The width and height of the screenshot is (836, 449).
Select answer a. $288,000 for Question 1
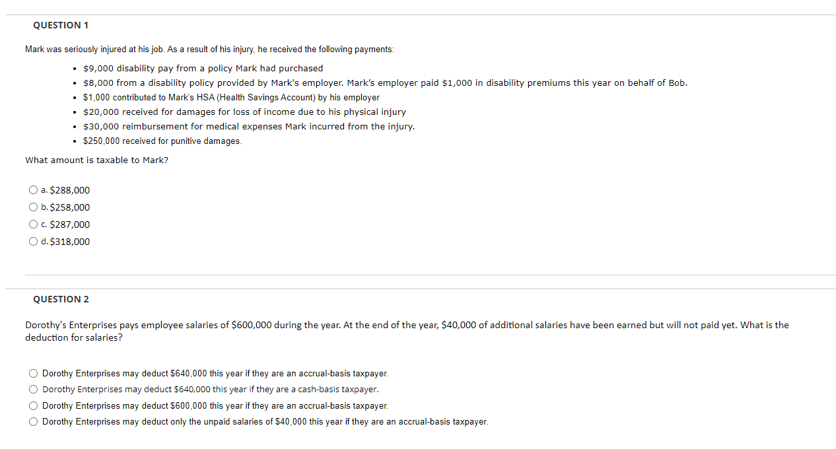[32, 190]
